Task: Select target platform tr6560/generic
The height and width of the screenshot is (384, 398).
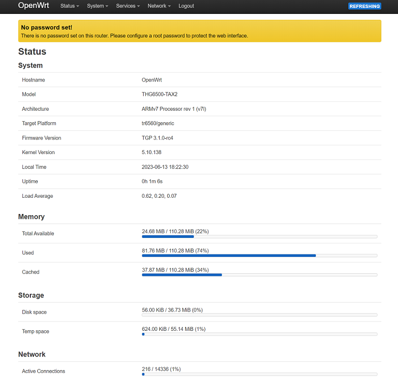Action: (158, 123)
